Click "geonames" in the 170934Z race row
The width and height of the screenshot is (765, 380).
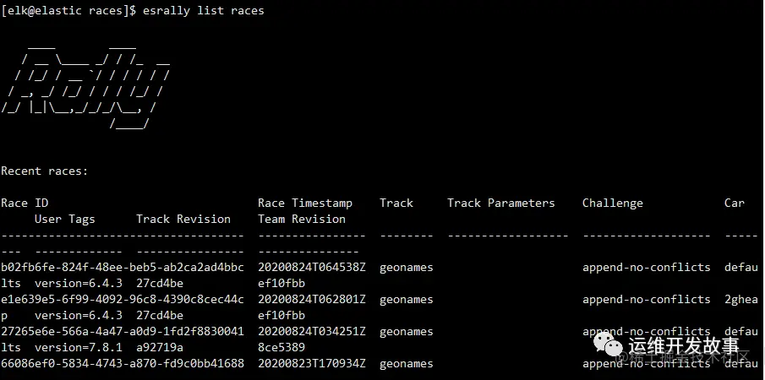[407, 364]
